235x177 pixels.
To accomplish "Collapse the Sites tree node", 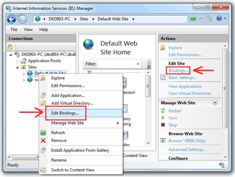I will coord(17,67).
